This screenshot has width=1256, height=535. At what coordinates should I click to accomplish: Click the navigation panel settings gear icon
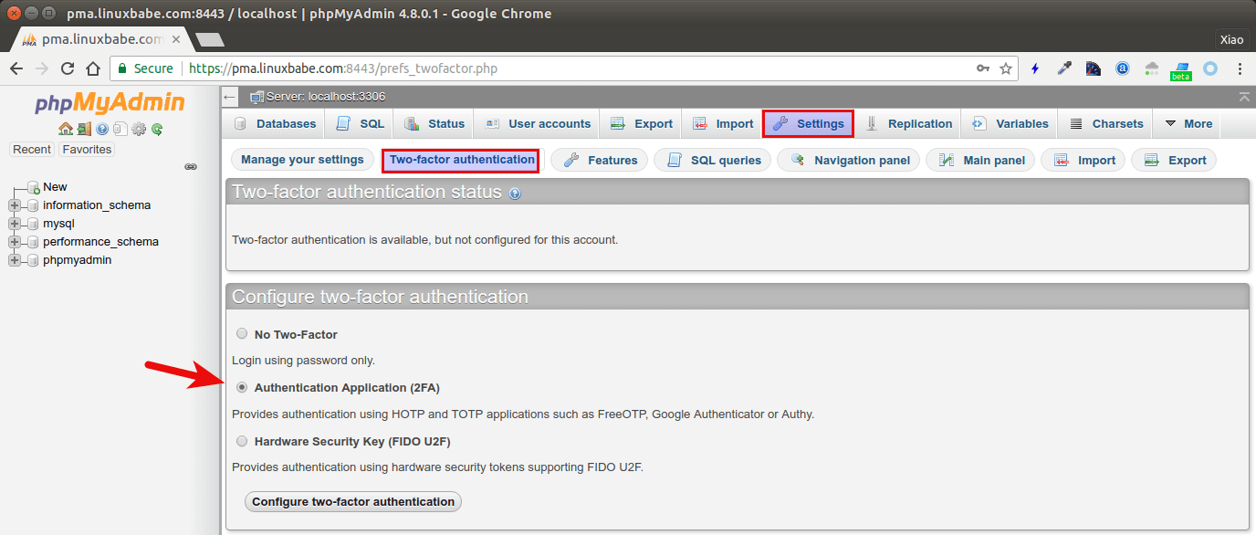point(139,130)
